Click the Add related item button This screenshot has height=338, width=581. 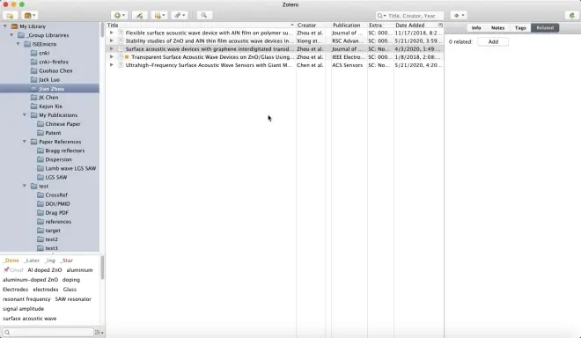pyautogui.click(x=493, y=42)
